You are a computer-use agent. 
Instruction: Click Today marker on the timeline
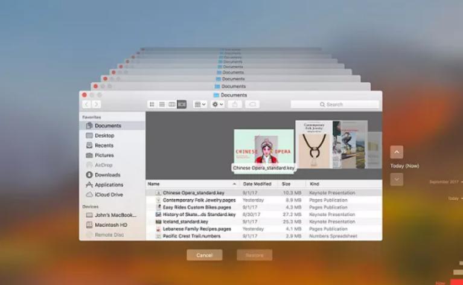[x=453, y=199]
